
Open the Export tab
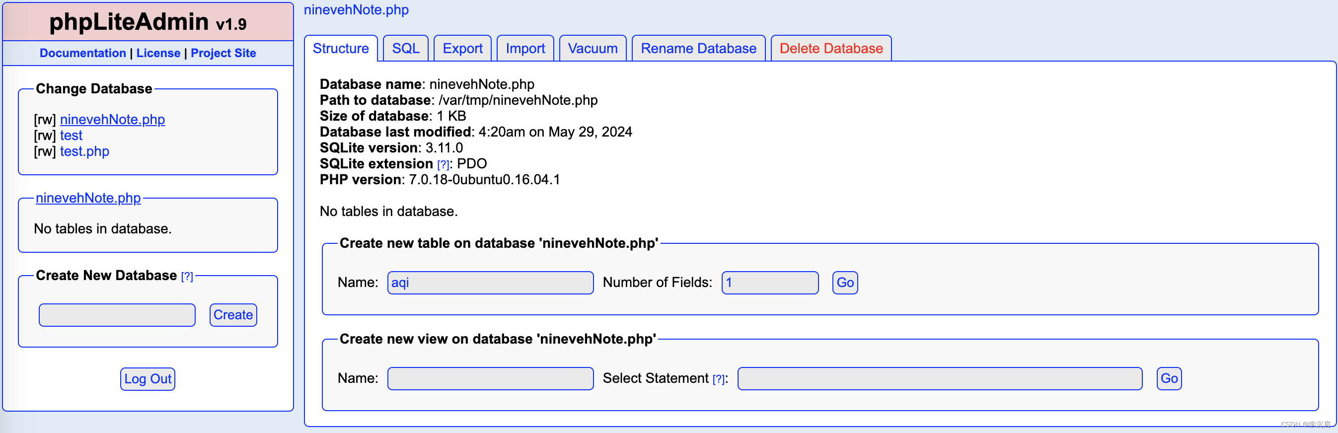coord(462,48)
